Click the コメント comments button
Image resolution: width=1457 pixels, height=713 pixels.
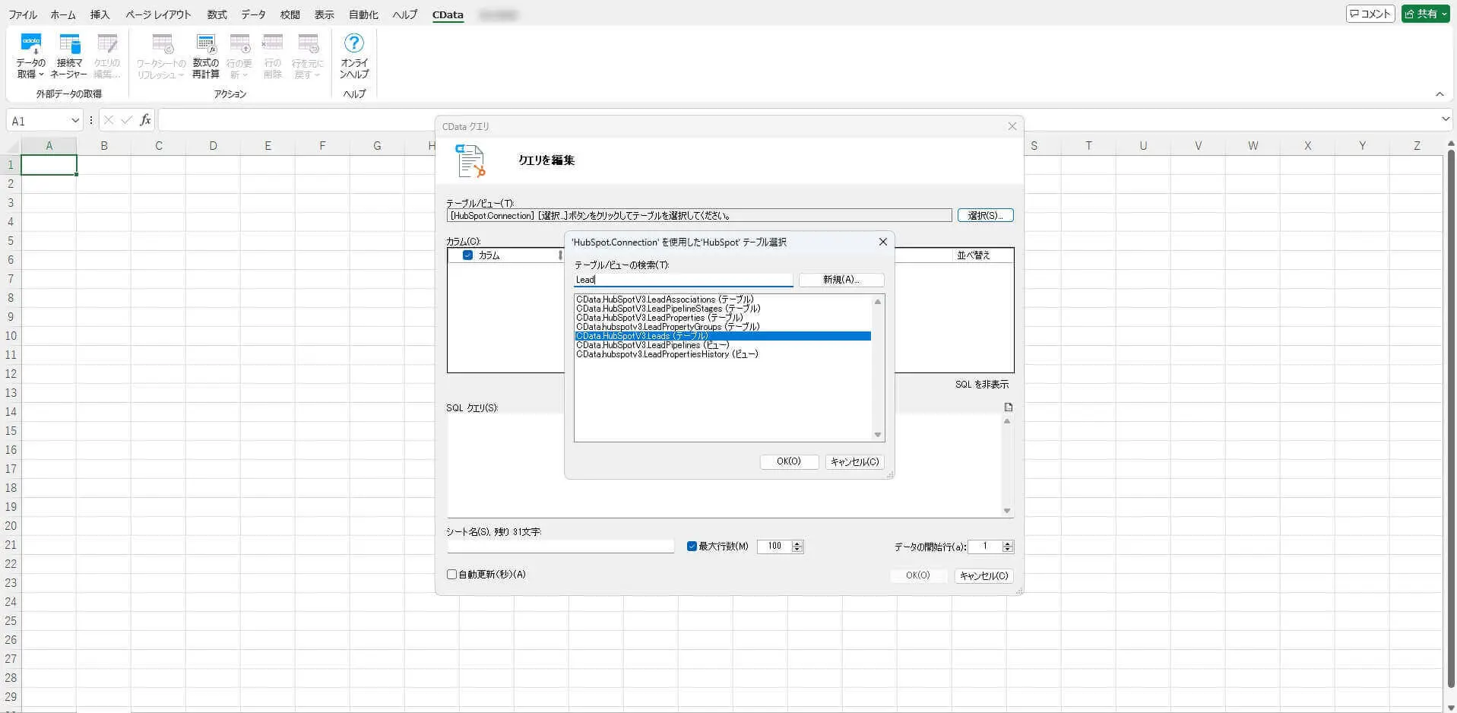pos(1370,14)
